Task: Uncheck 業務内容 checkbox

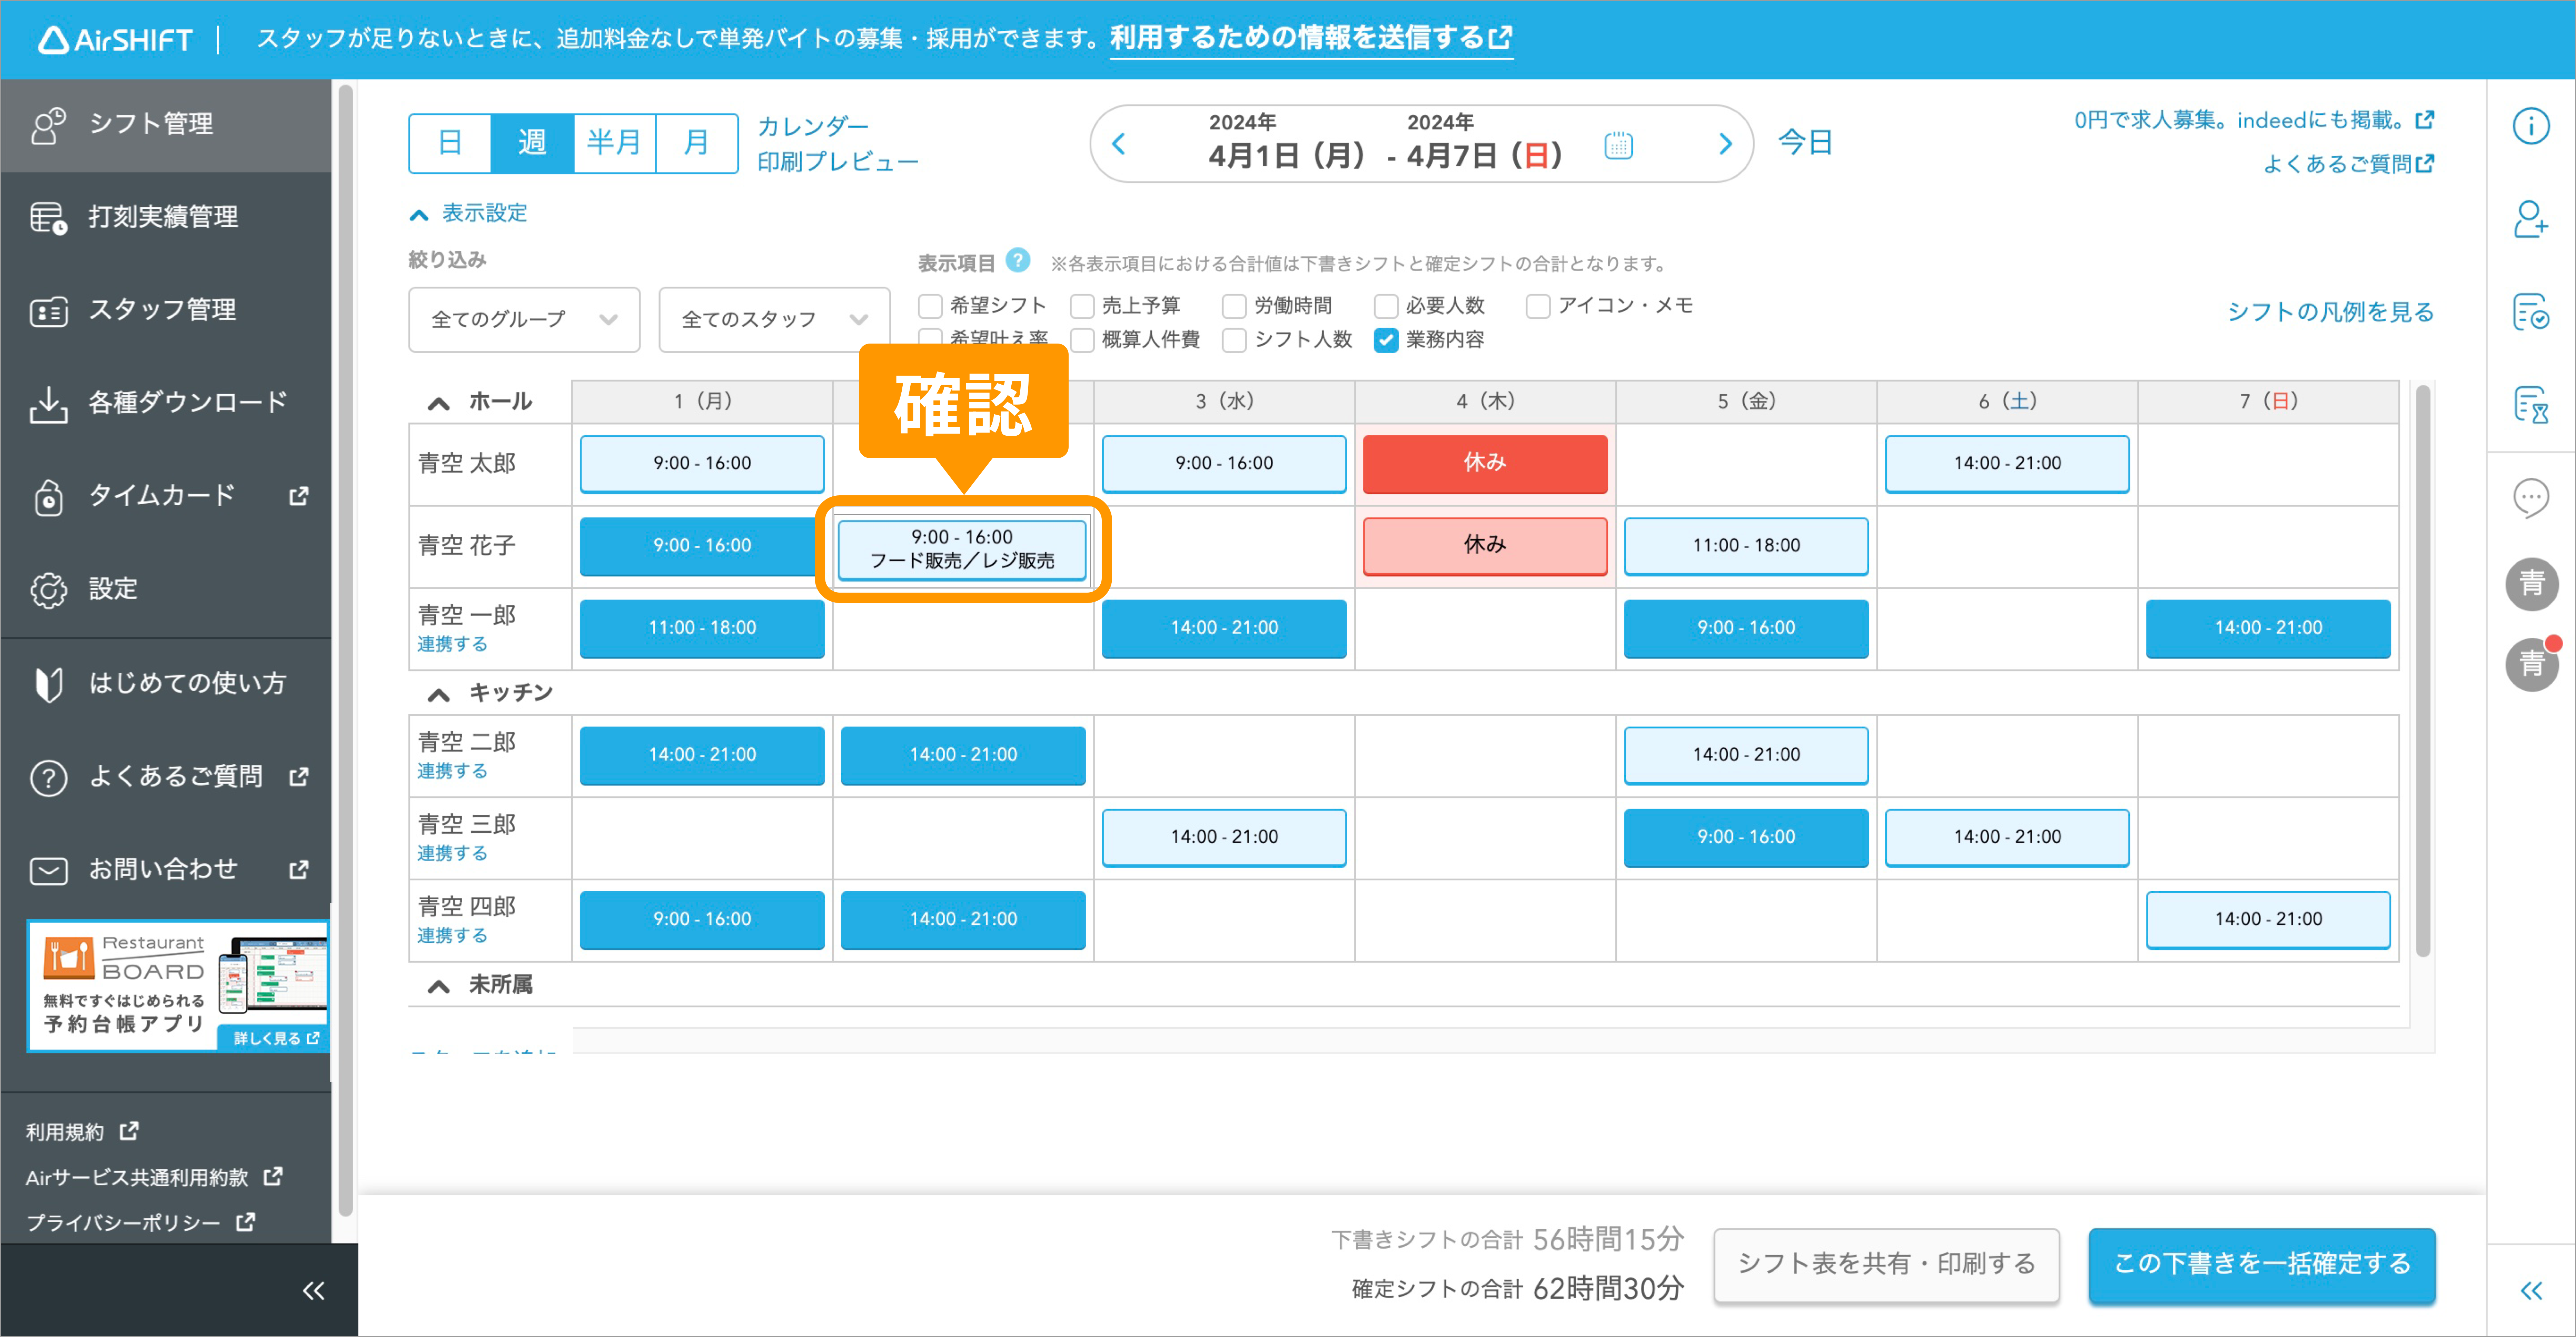Action: (1386, 340)
